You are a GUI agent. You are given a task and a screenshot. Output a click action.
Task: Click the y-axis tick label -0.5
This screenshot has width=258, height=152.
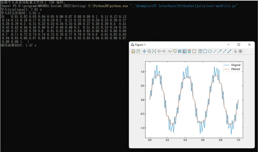pyautogui.click(x=142, y=114)
